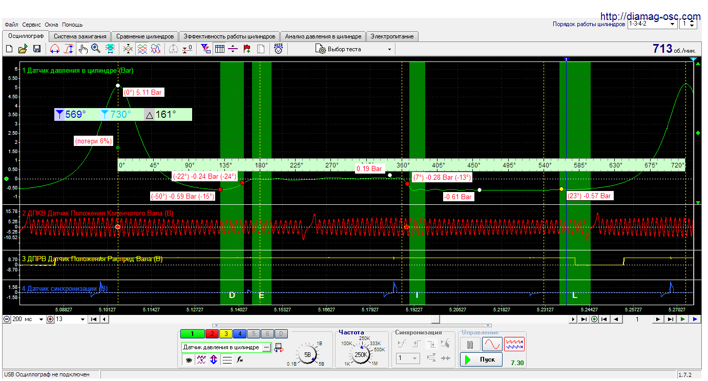Select single red sine wave display mode
The image size is (708, 381).
(x=492, y=344)
